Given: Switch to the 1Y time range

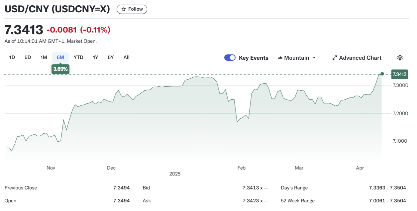Looking at the screenshot, I should [x=95, y=57].
